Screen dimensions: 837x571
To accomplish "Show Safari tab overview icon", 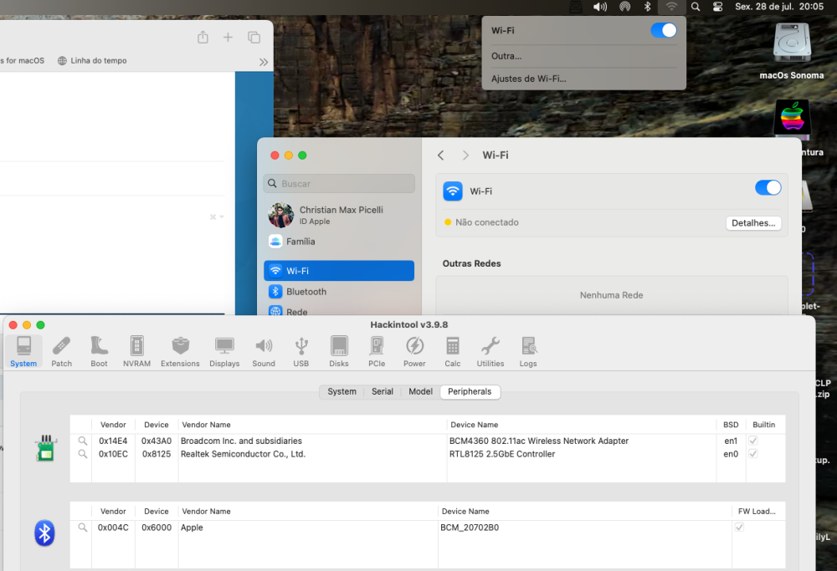I will (254, 38).
